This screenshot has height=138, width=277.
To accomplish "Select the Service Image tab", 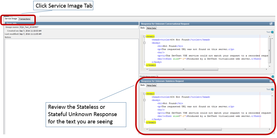I will pos(11,19).
